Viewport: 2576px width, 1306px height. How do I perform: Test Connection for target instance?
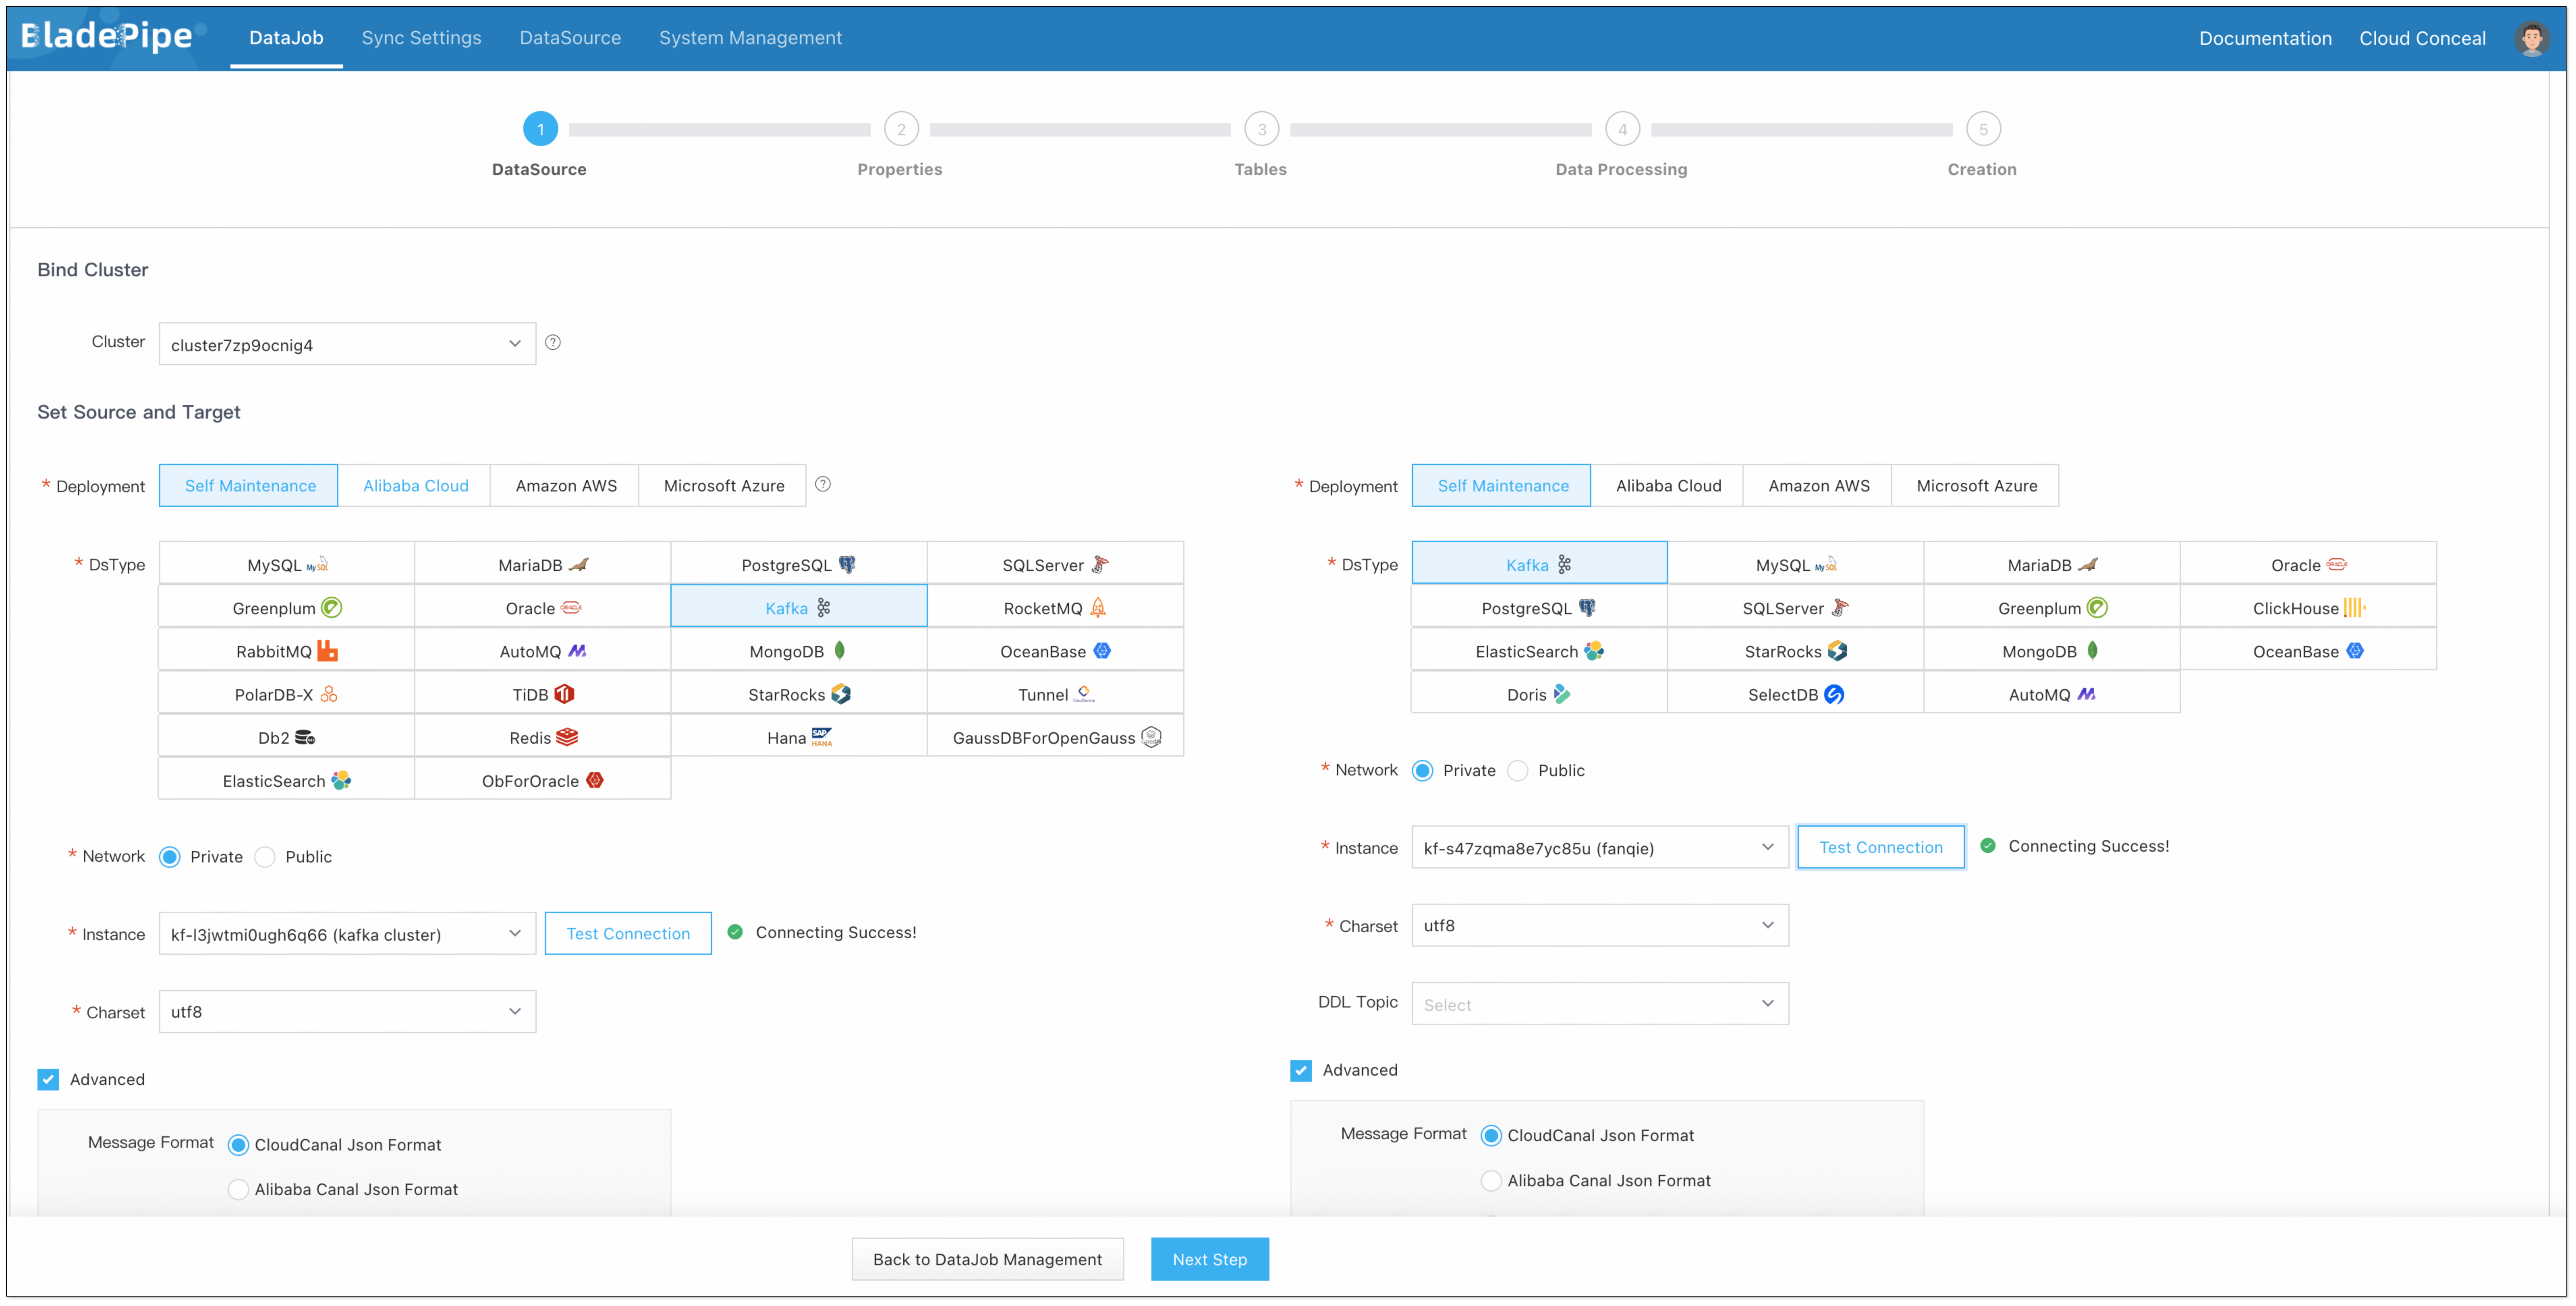(x=1880, y=847)
